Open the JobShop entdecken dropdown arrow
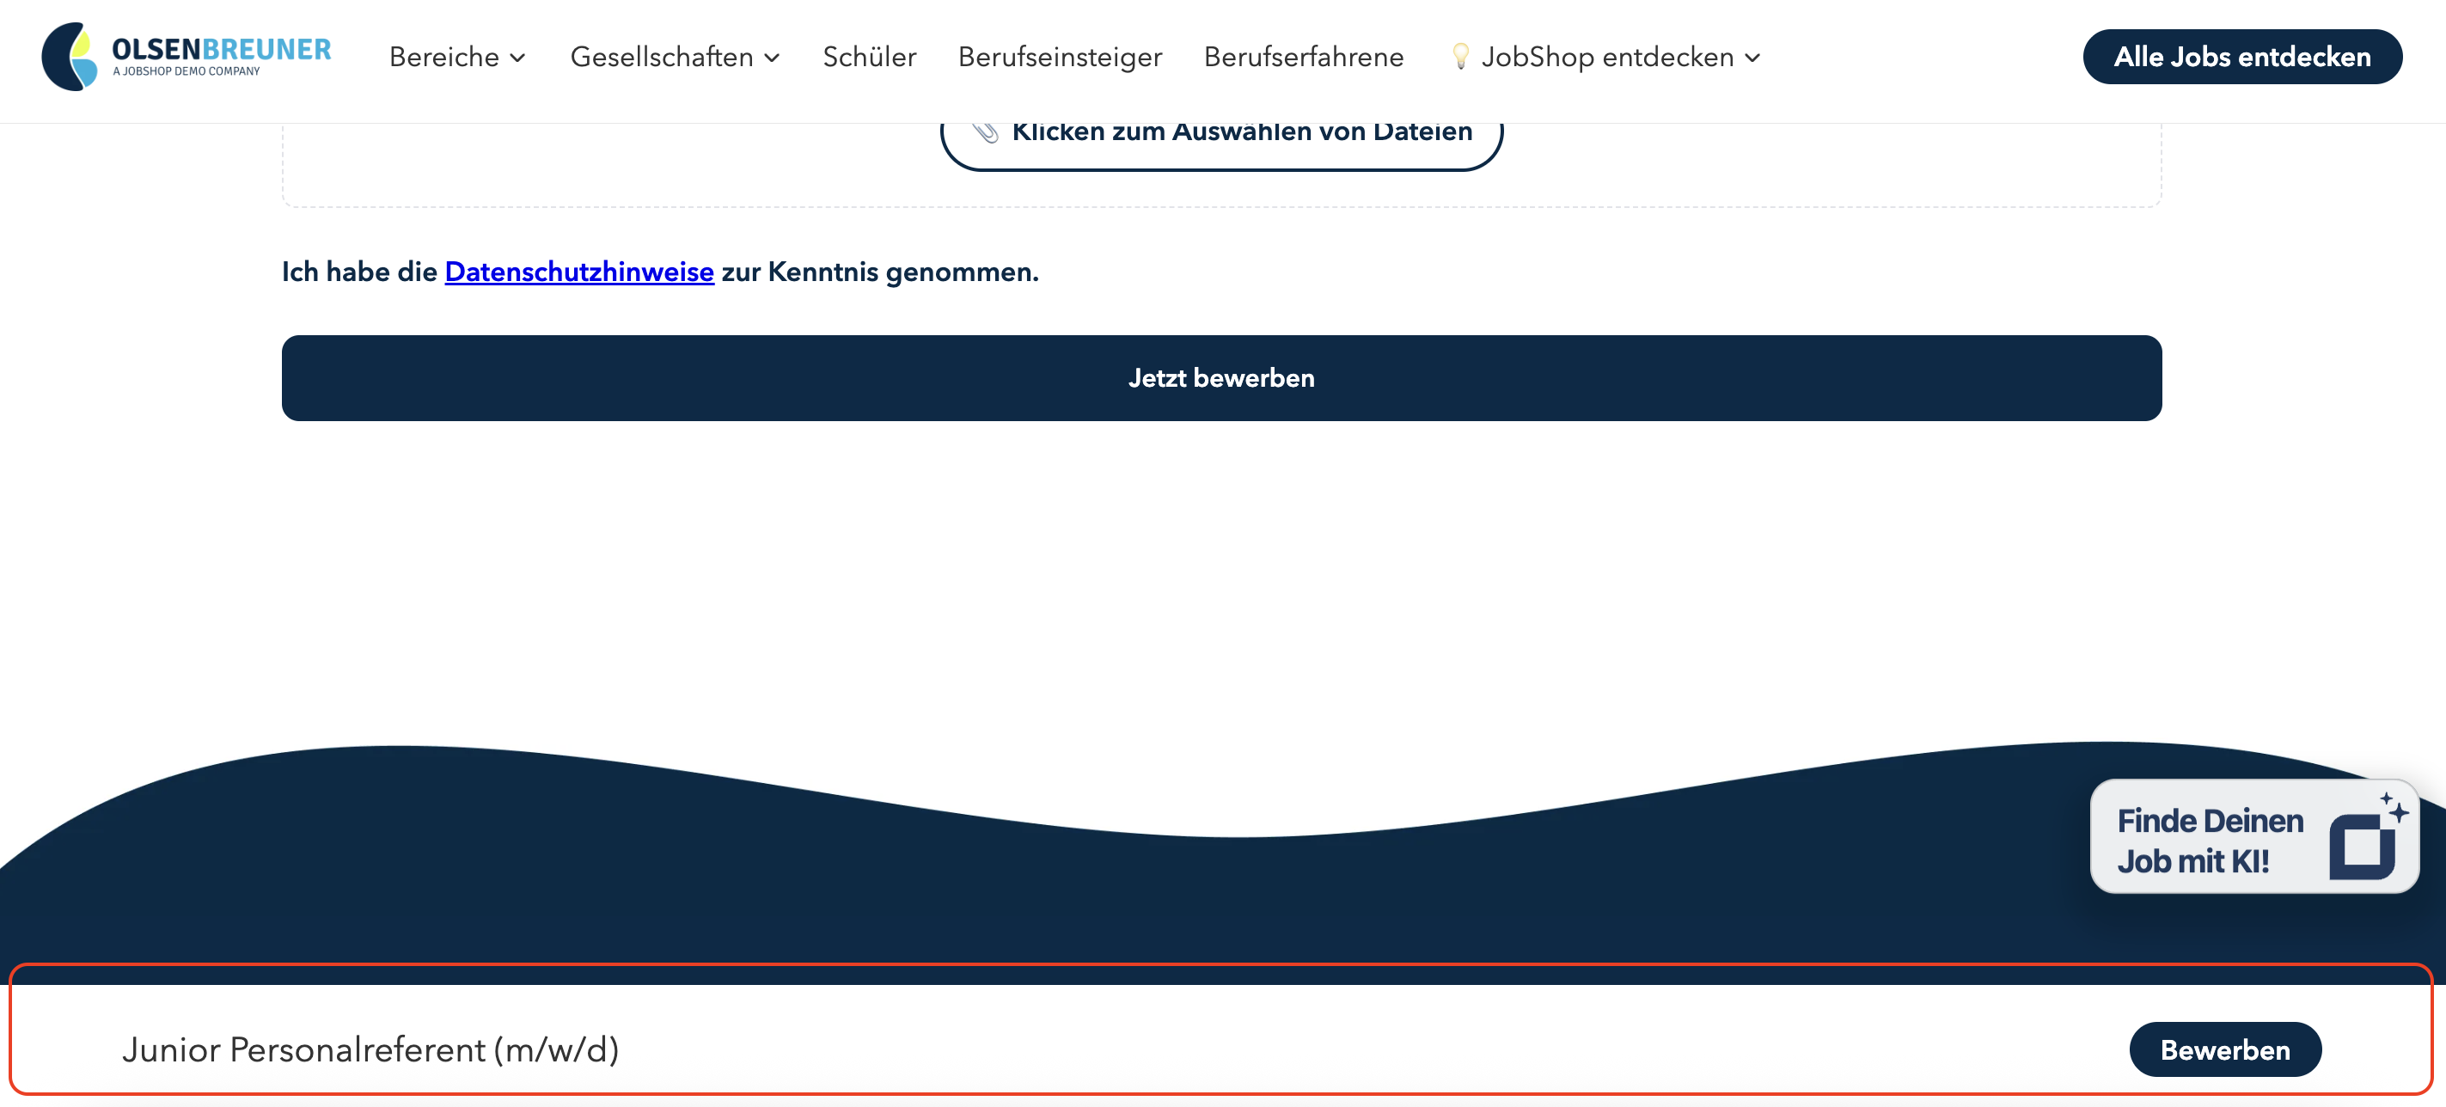Viewport: 2446px width, 1107px height. click(1752, 58)
